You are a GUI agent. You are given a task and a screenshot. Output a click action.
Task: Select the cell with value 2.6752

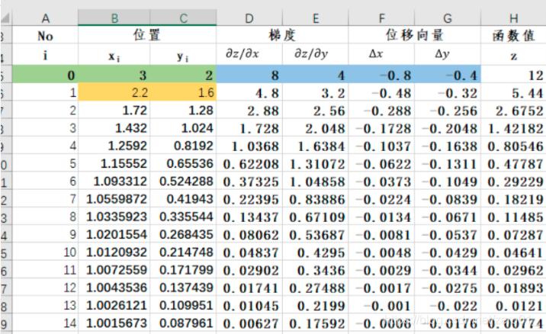coord(513,110)
